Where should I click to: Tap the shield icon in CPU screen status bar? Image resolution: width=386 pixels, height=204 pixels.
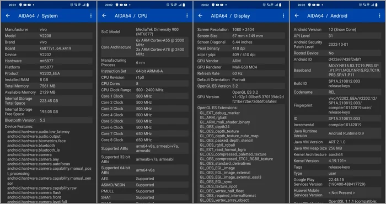coord(117,4)
